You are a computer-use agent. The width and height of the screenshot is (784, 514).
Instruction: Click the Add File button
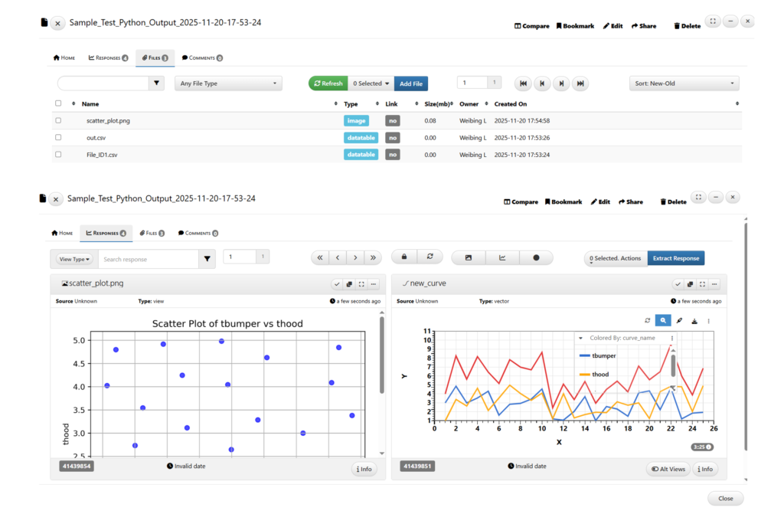[x=411, y=83]
